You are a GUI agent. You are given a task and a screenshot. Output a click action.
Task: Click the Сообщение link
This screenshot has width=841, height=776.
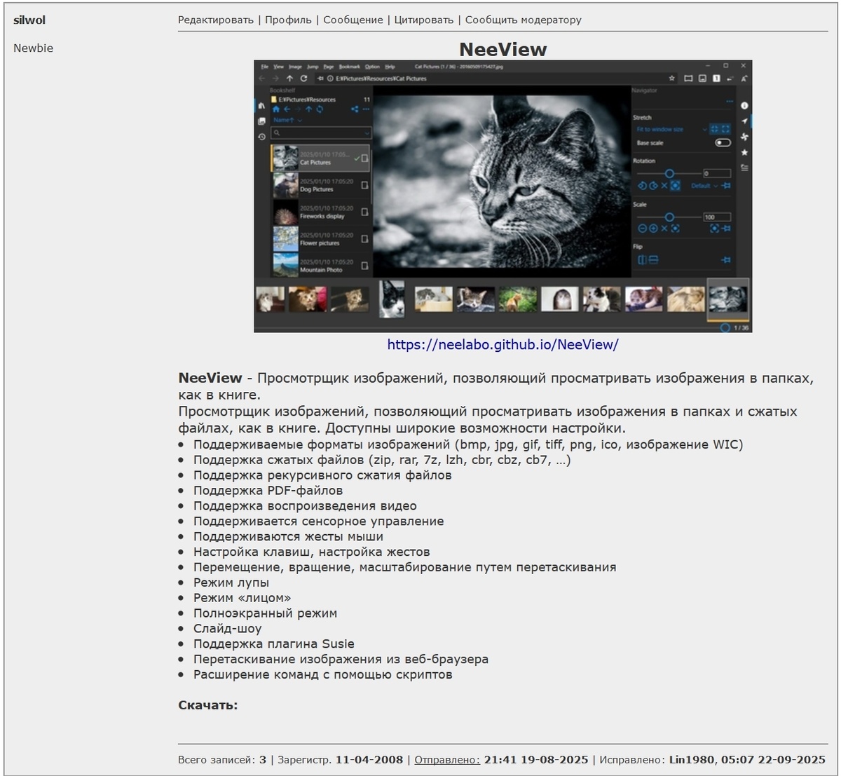tap(353, 20)
